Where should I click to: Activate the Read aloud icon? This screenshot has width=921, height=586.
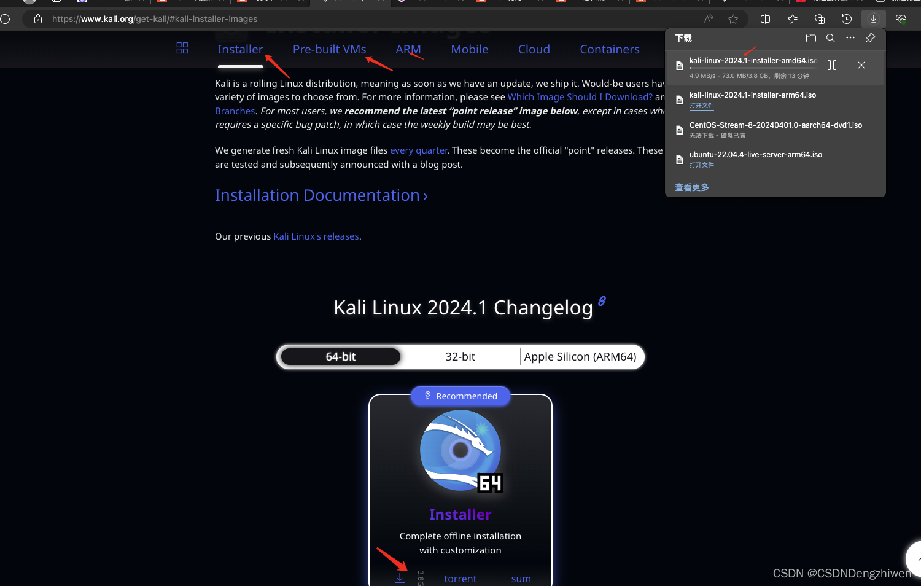coord(708,19)
